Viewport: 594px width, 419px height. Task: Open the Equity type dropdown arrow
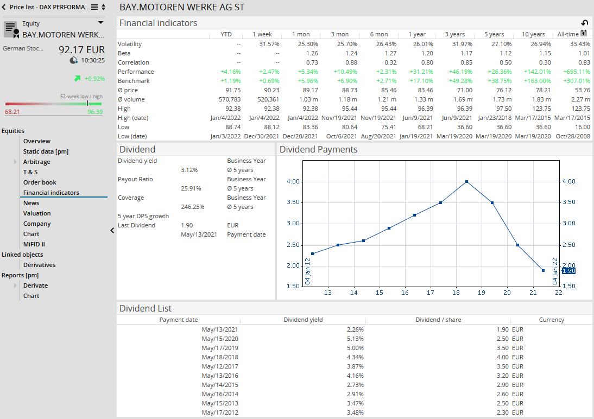pos(100,23)
